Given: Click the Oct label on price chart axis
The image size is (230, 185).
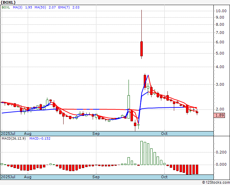Looking at the screenshot, I should click(164, 133).
